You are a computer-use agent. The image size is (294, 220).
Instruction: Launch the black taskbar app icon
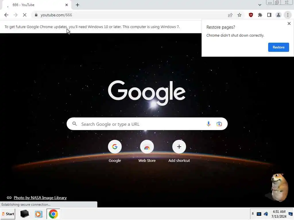[x=25, y=214]
